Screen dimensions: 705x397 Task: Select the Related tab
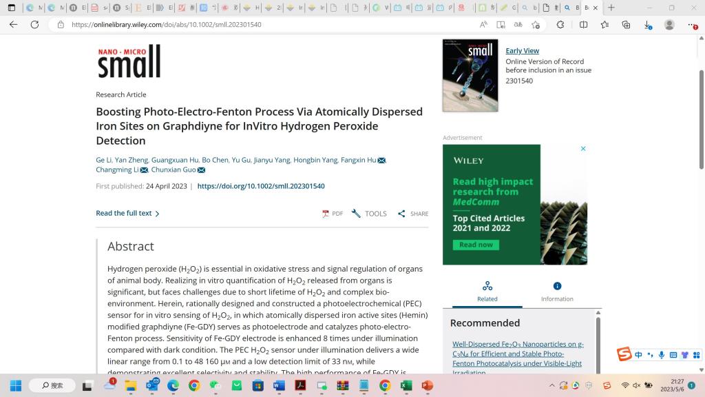pyautogui.click(x=487, y=292)
